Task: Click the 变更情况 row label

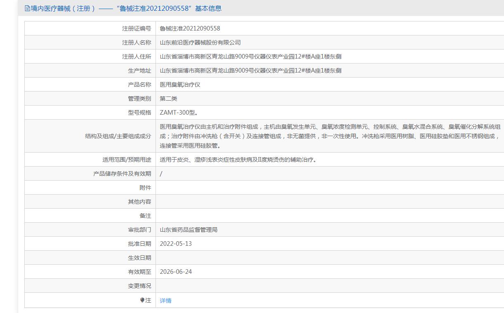Action: 139,286
